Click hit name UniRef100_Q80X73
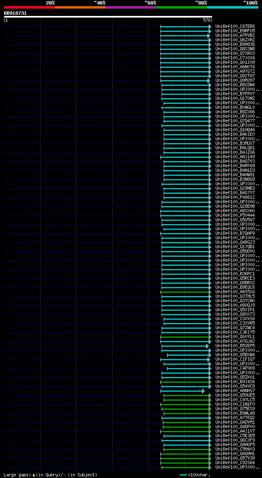Image resolution: width=262 pixels, height=478 pixels. (235, 314)
